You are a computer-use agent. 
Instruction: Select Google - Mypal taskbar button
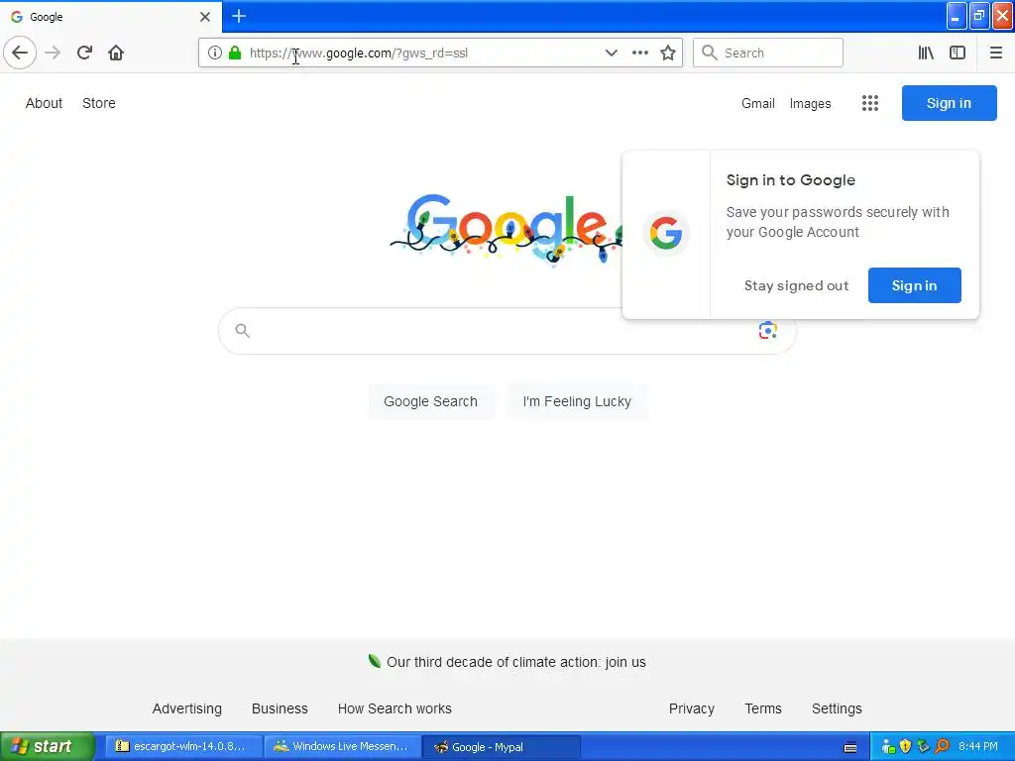click(501, 747)
